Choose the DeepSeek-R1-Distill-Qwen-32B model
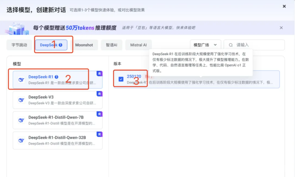The height and width of the screenshot is (177, 296). (58, 140)
